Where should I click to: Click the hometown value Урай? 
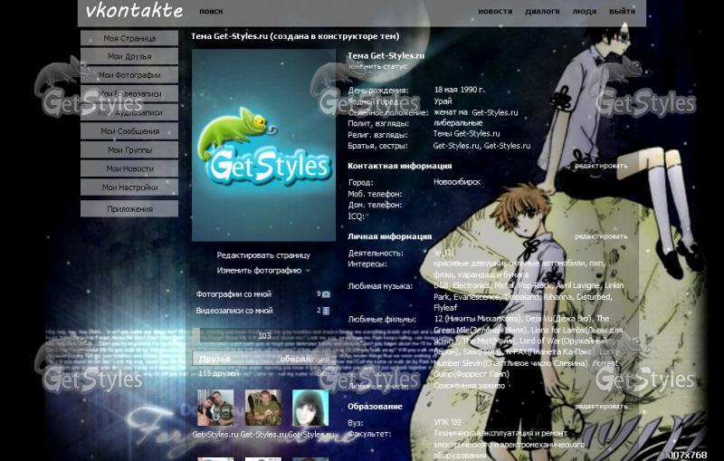tap(443, 101)
